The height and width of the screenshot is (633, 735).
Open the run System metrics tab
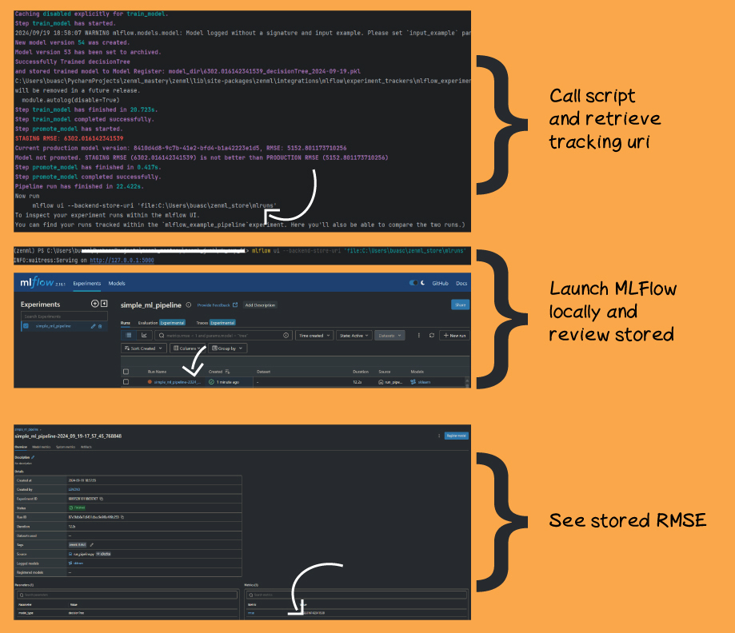coord(66,447)
